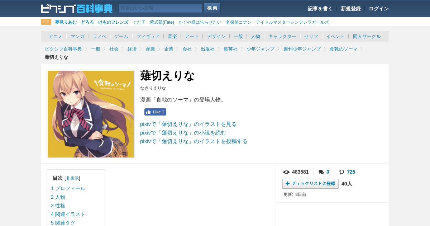This screenshot has height=226, width=430.
Task: Select the 音楽 category tab
Action: (172, 36)
